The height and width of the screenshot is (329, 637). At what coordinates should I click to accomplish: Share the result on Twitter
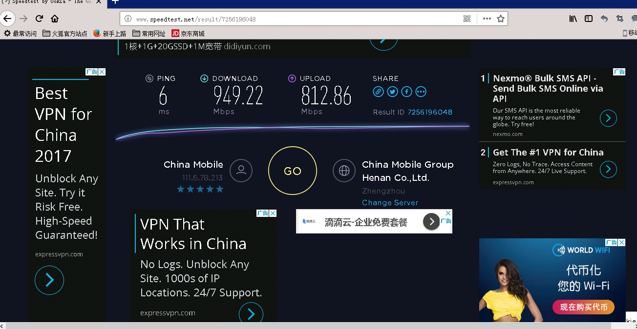[x=392, y=92]
